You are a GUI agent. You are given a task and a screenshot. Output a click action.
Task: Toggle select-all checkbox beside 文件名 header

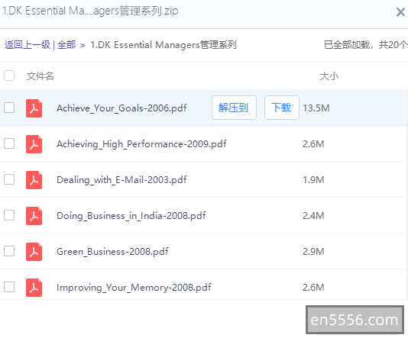click(9, 76)
